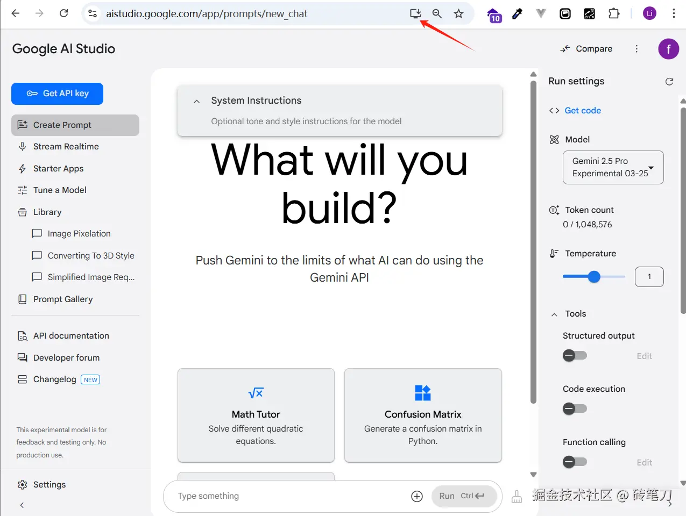Click the Get code link
Screen dimensions: 686x516
coord(583,111)
